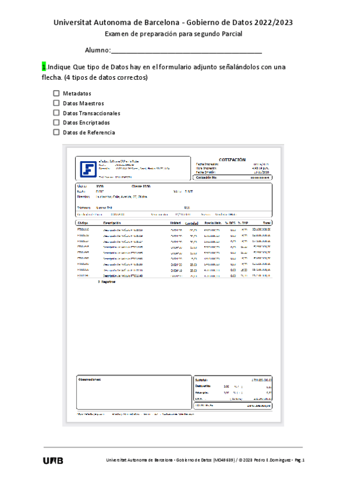
Task: Click the blue F company logo
Action: (x=89, y=169)
